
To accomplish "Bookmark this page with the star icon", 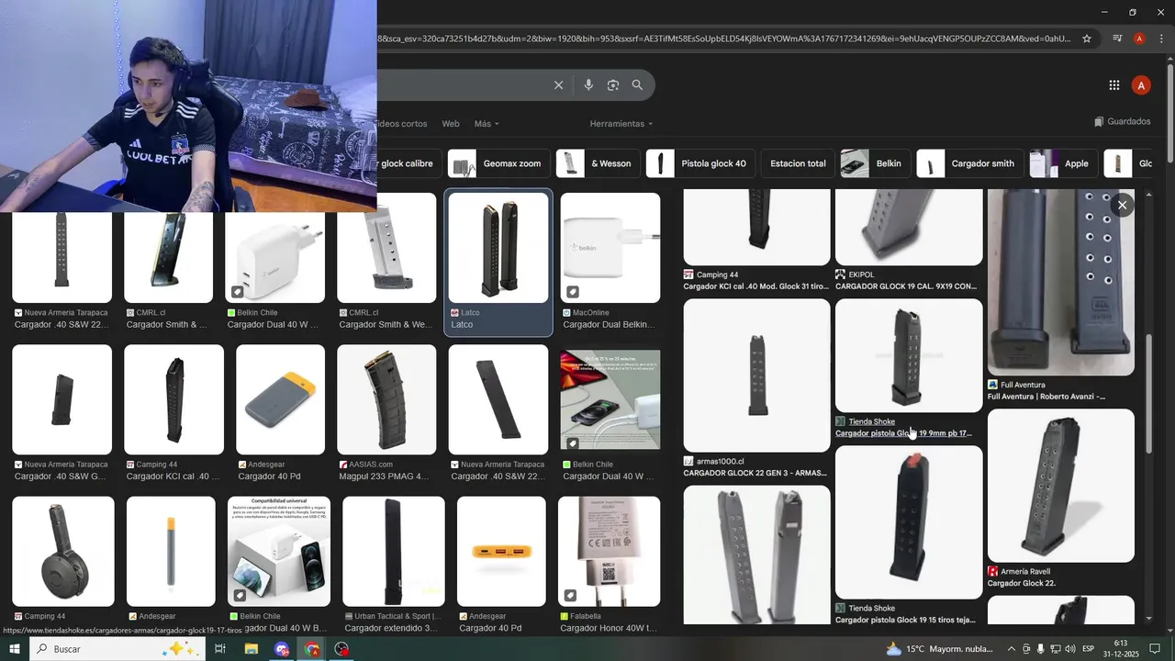I will pyautogui.click(x=1087, y=39).
